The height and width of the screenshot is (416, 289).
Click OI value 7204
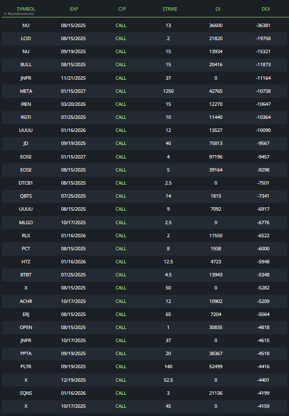(216, 314)
